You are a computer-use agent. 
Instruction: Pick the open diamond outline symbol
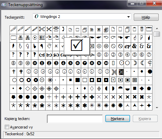28,88
